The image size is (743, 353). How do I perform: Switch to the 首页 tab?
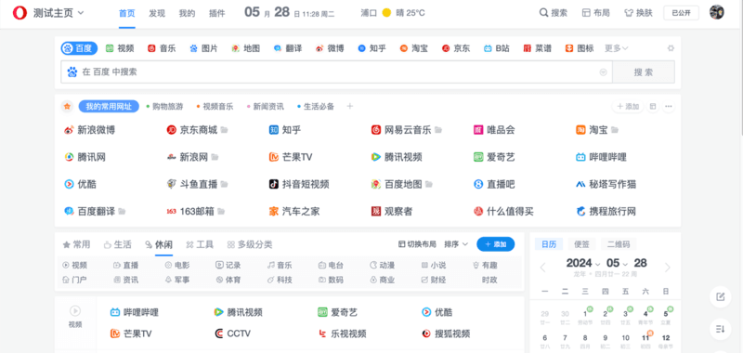[126, 13]
